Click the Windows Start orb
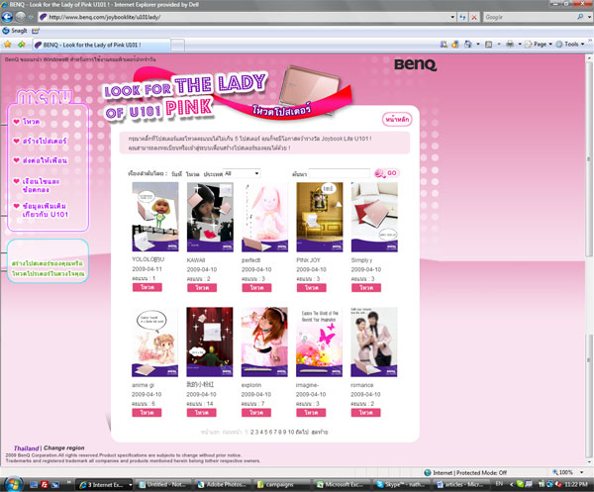Image resolution: width=594 pixels, height=492 pixels. [x=13, y=483]
